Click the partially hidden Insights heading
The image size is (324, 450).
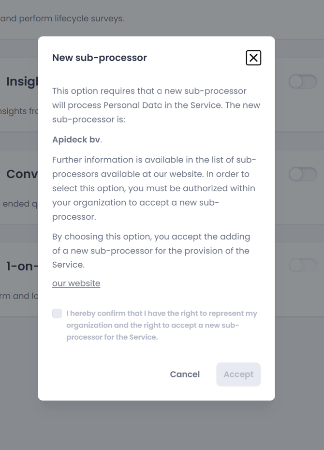pyautogui.click(x=22, y=82)
